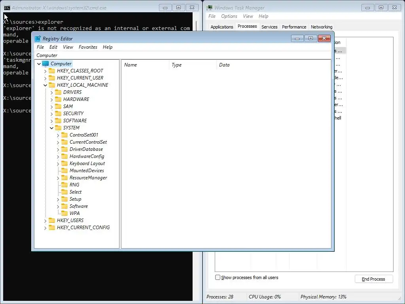Select the Keyboard Layout key label
The image size is (405, 304).
[87, 163]
